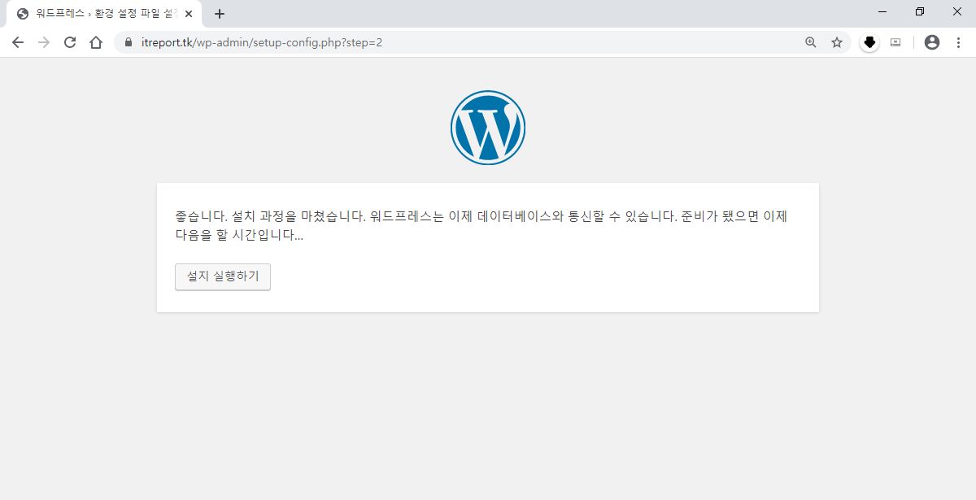Click the globe favicon on the tab
The image size is (976, 500).
click(x=23, y=14)
